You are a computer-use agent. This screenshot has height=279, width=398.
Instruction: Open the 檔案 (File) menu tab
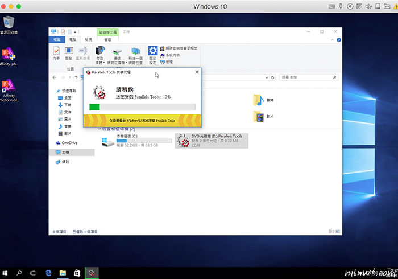coord(57,40)
